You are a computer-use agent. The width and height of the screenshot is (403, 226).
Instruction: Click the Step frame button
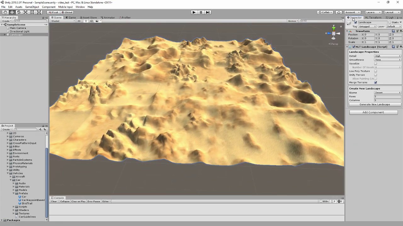[x=207, y=12]
